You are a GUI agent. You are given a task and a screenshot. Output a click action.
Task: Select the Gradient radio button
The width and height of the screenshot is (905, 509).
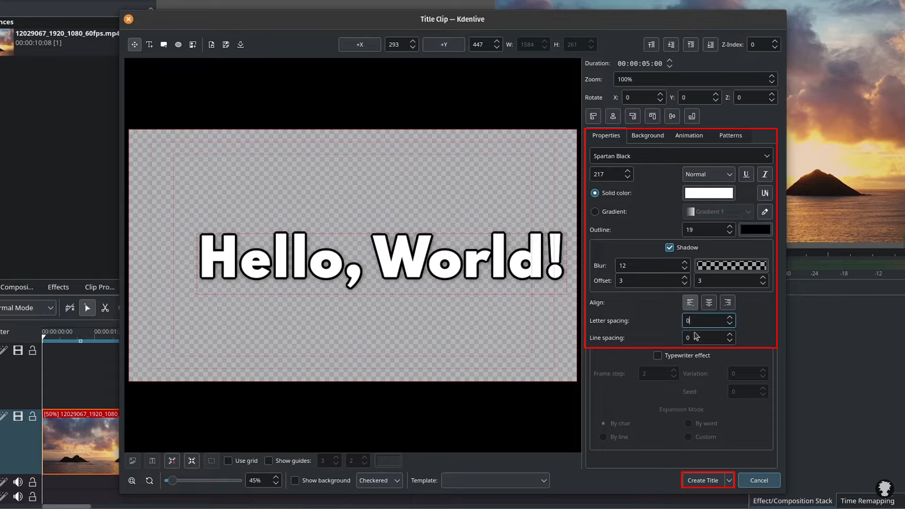click(595, 211)
